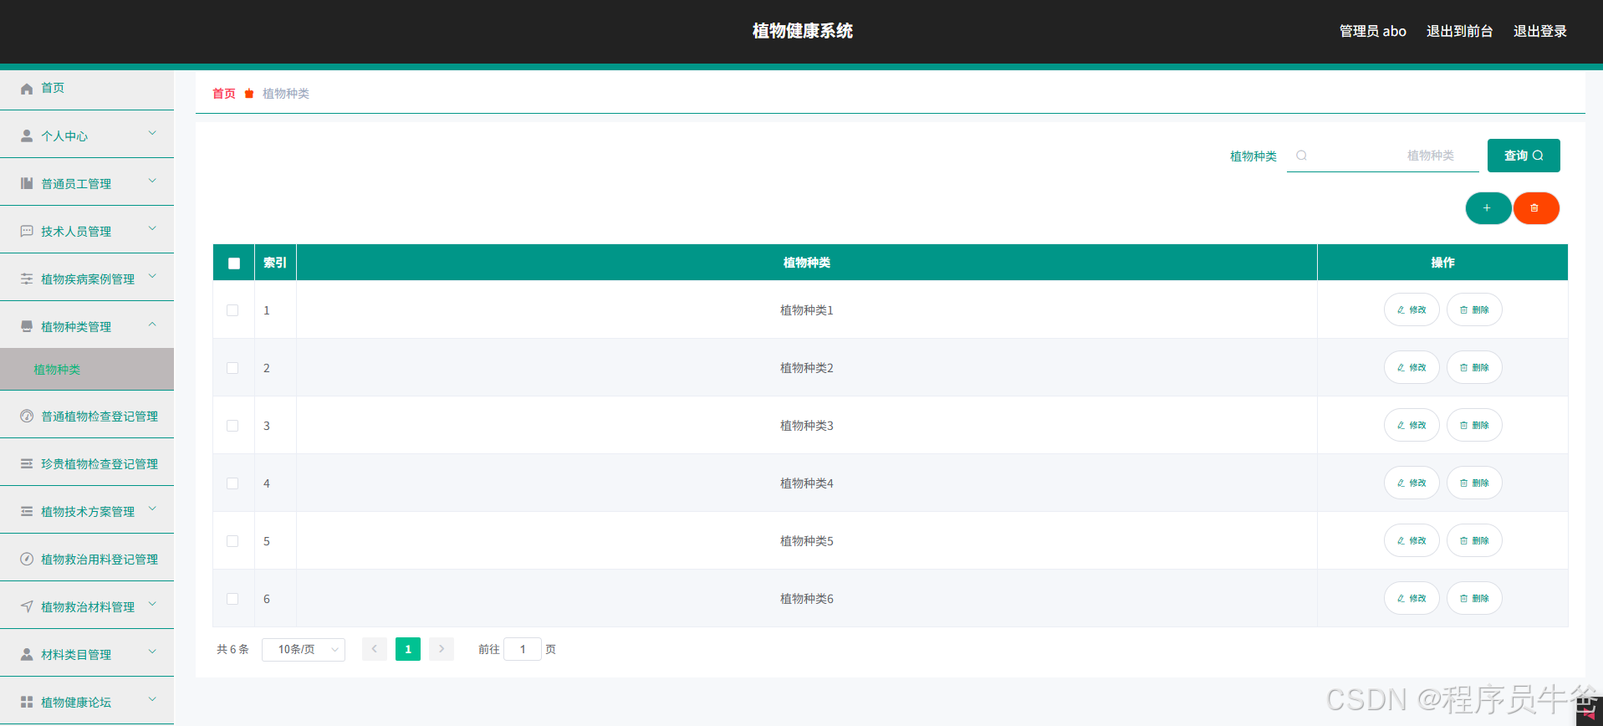Click the grid icon beside 植物健康论坛

27,702
